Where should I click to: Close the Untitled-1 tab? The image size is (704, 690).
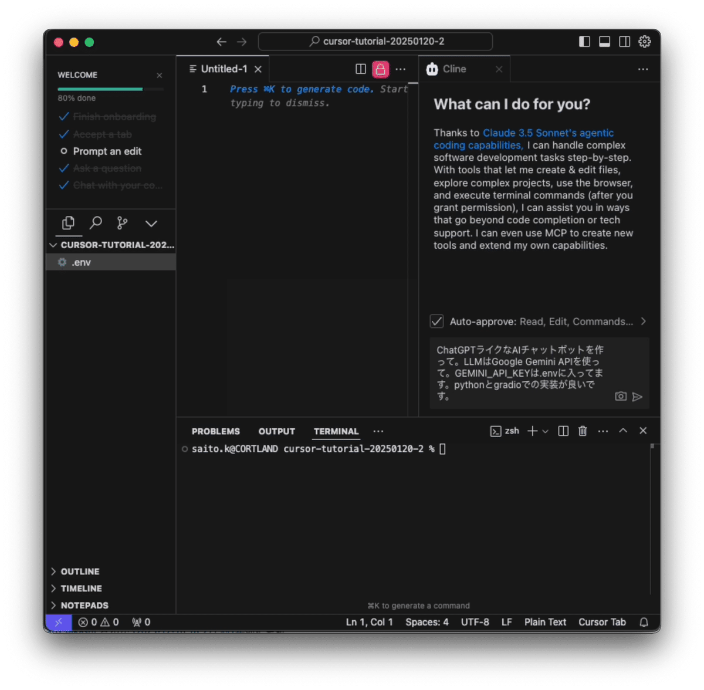tap(258, 69)
